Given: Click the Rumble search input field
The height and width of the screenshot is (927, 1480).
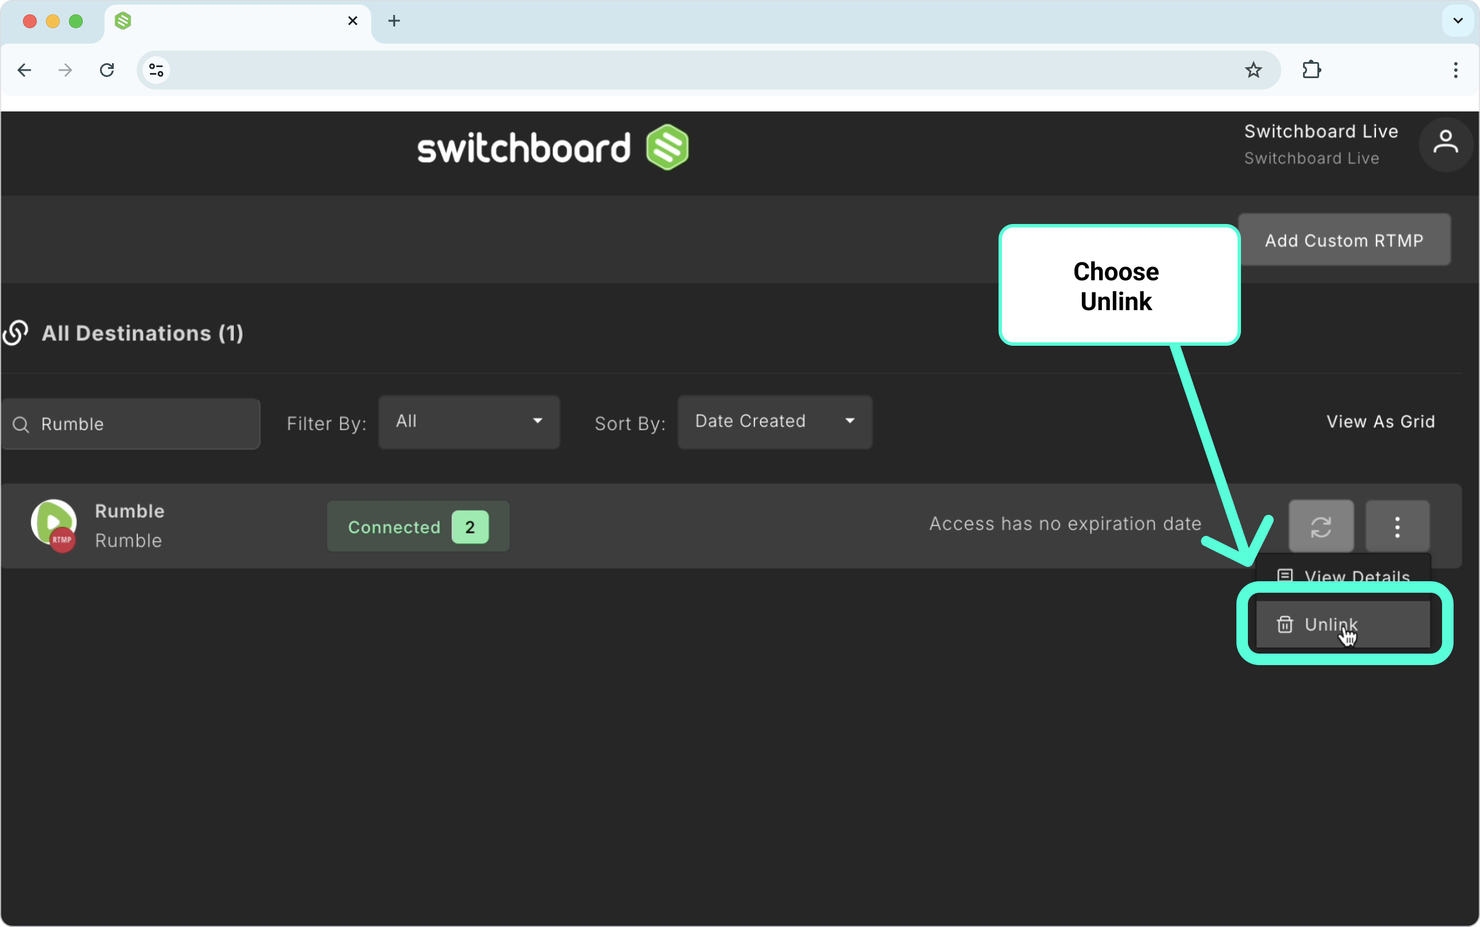Looking at the screenshot, I should pos(130,424).
